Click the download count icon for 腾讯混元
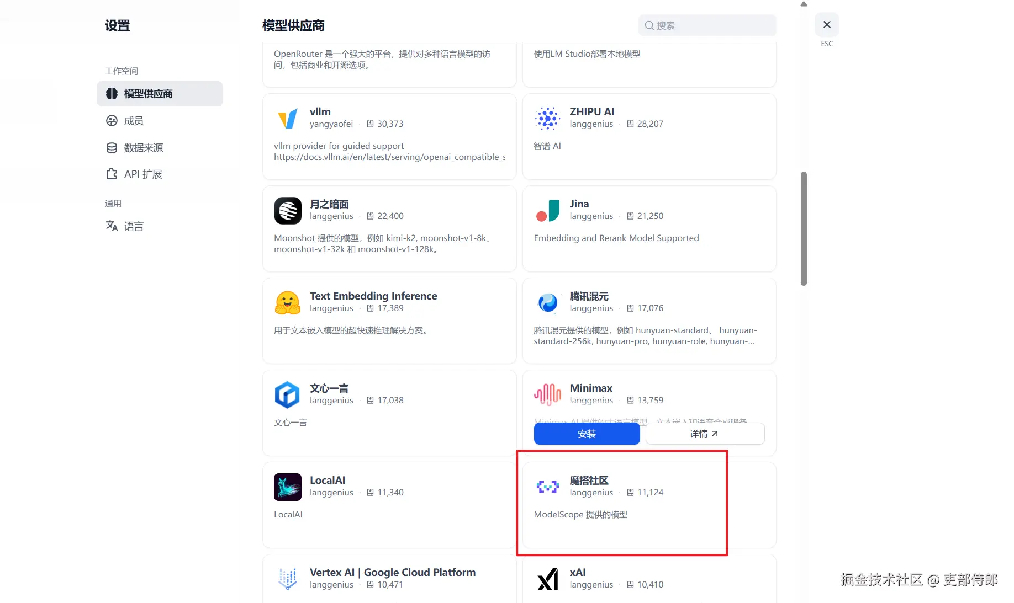The image size is (1014, 603). pos(630,308)
